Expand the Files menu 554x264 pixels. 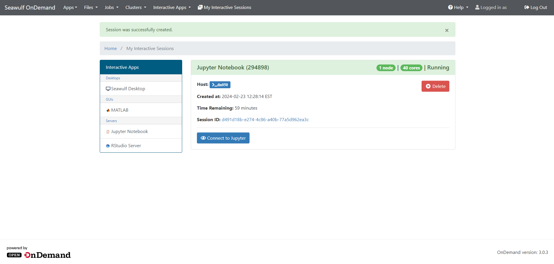click(91, 8)
